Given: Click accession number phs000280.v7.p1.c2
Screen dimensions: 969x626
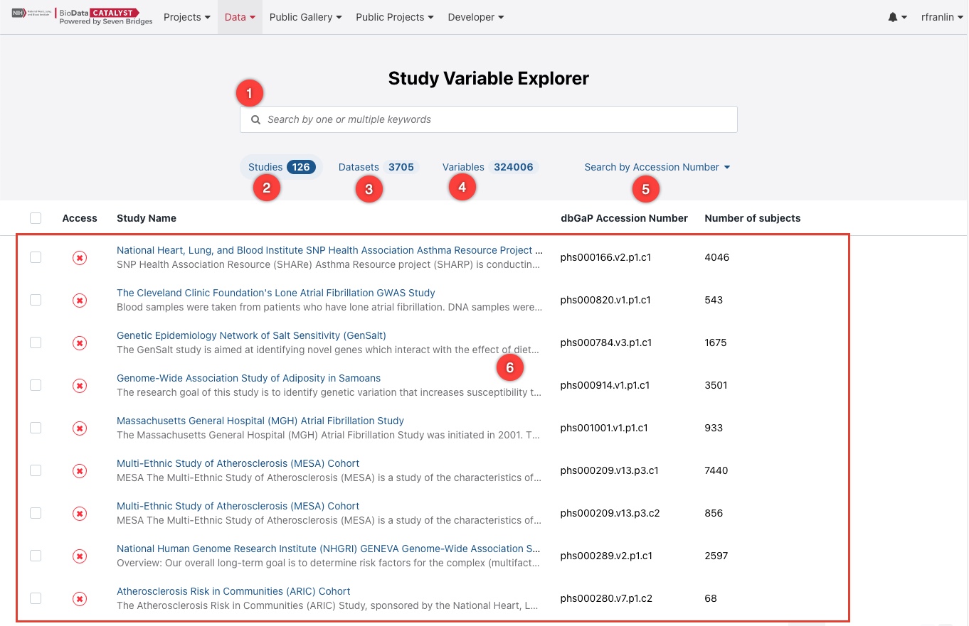Looking at the screenshot, I should (x=606, y=598).
